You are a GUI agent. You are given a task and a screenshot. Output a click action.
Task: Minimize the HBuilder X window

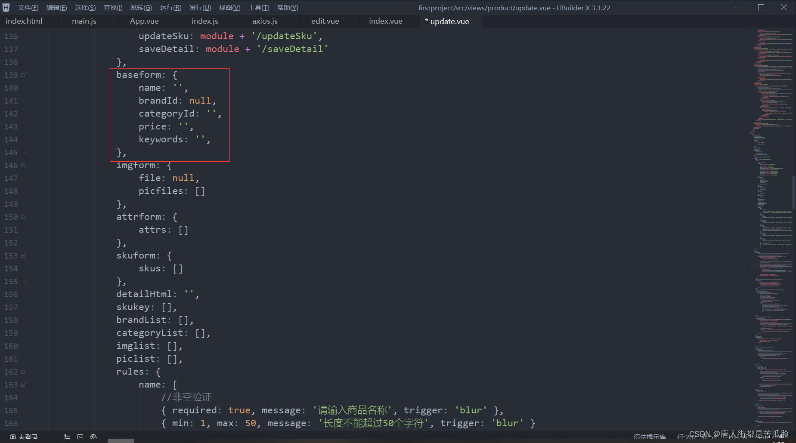(738, 7)
